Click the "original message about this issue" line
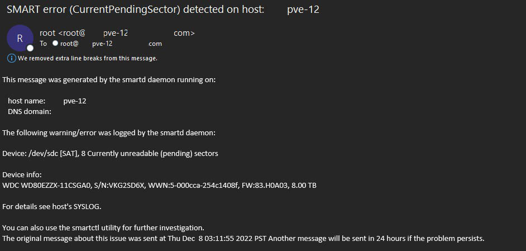 pos(243,238)
